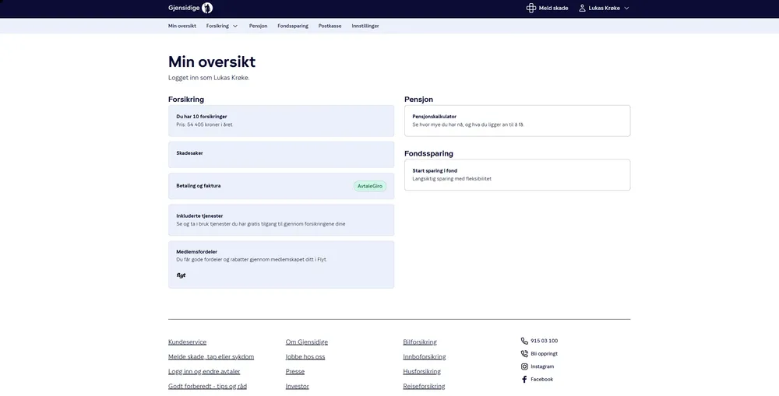Viewport: 779px width, 396px height.
Task: Click the Instagram icon
Action: tap(524, 366)
